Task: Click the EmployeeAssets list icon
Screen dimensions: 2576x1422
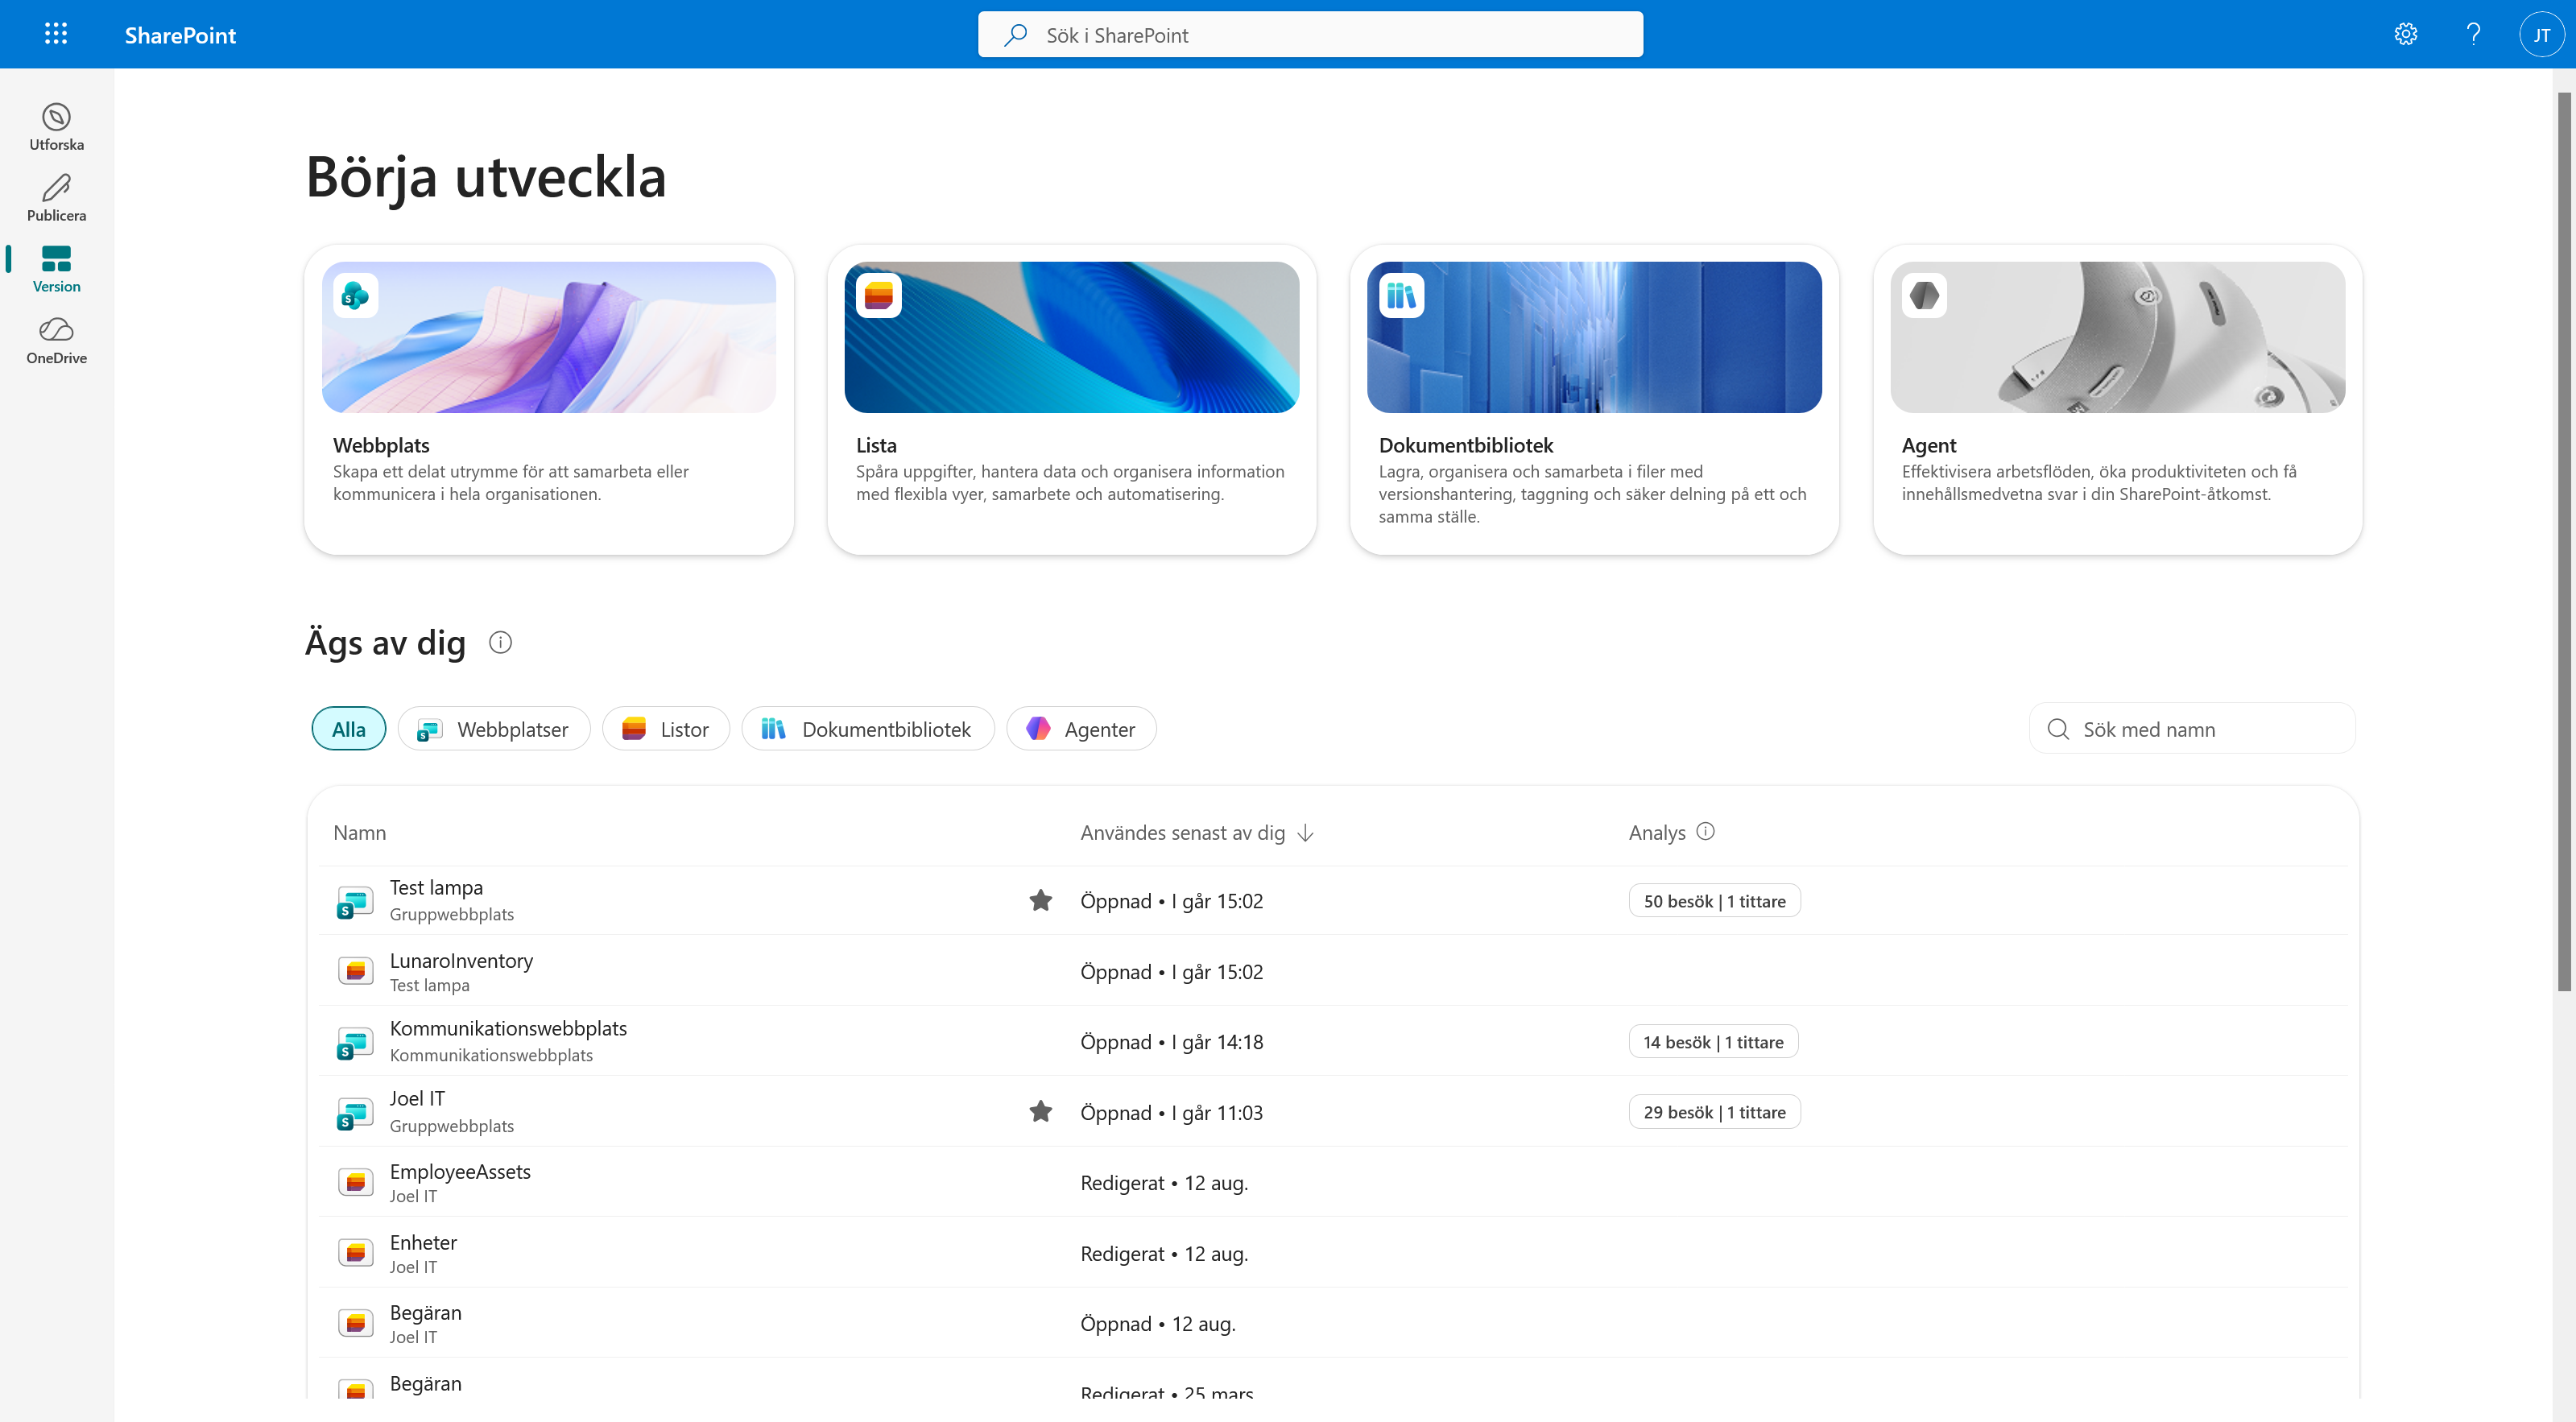Action: (x=355, y=1182)
